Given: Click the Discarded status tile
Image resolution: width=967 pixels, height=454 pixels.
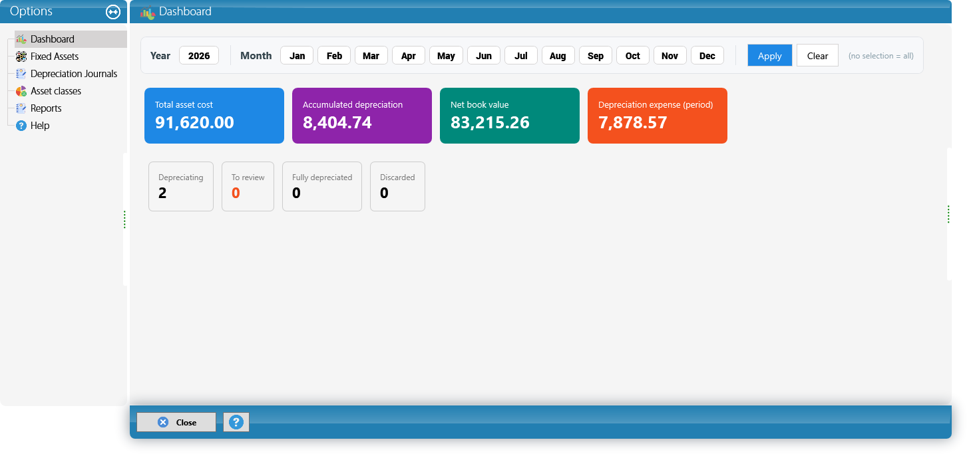Looking at the screenshot, I should click(397, 187).
